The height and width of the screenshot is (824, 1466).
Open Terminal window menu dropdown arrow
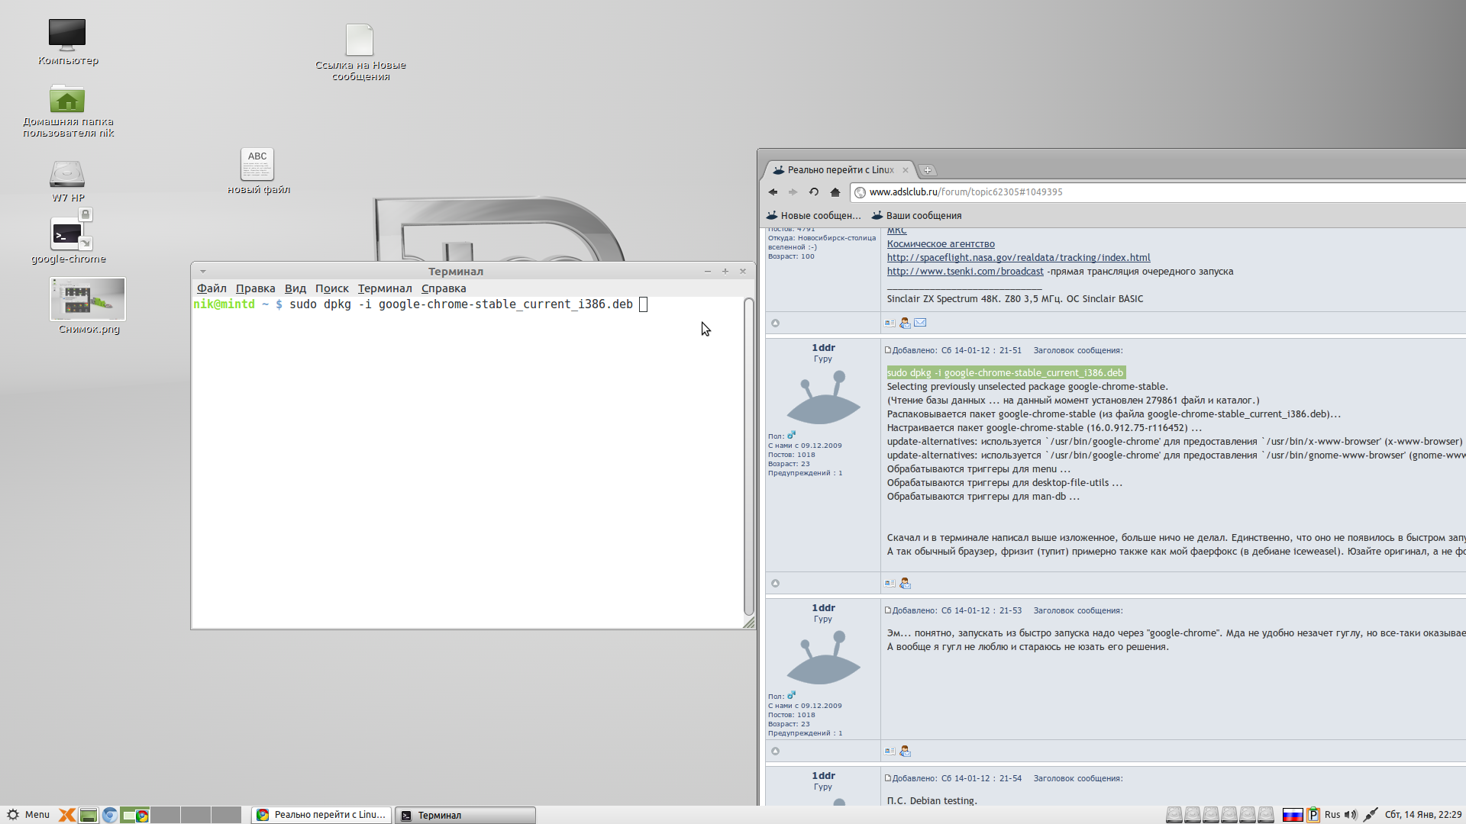(203, 272)
